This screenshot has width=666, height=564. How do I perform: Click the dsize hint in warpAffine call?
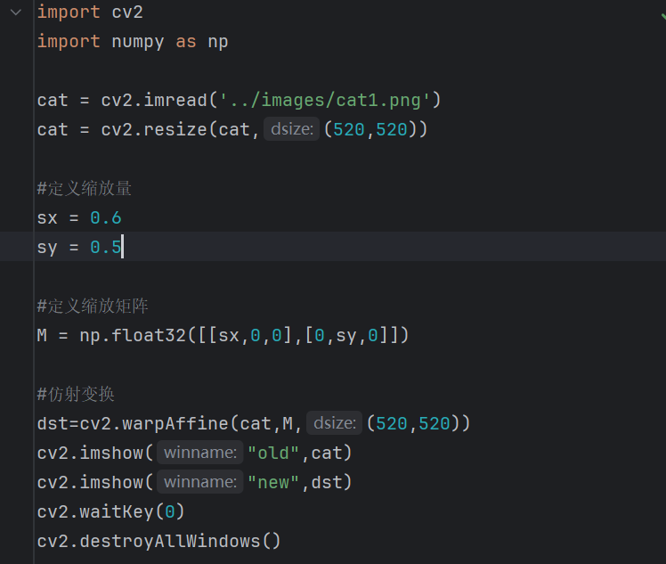coord(334,423)
